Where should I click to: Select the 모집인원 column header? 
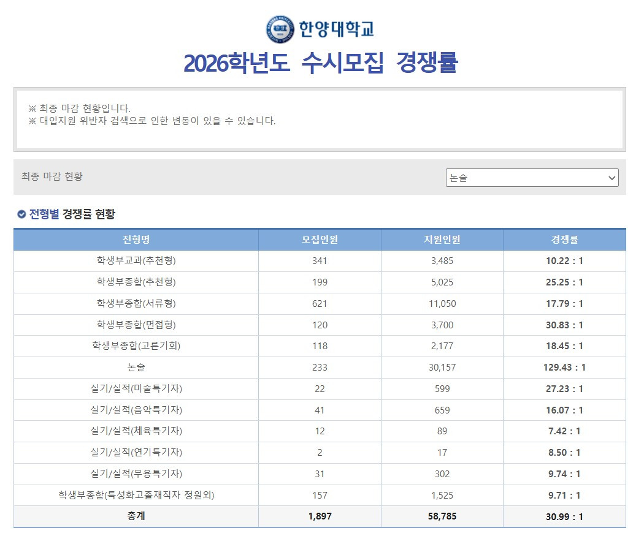click(x=320, y=240)
